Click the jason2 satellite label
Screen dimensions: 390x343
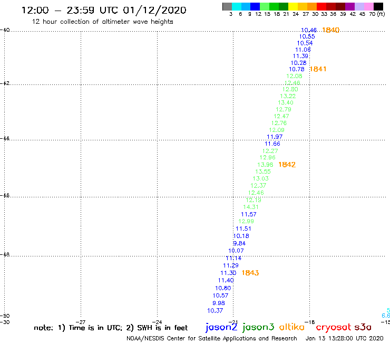pos(221,327)
